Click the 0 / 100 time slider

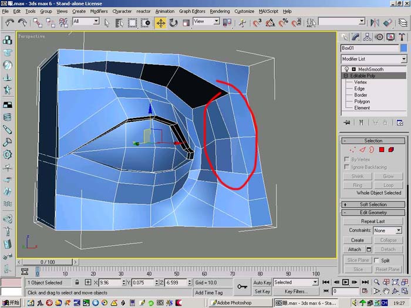pyautogui.click(x=48, y=262)
